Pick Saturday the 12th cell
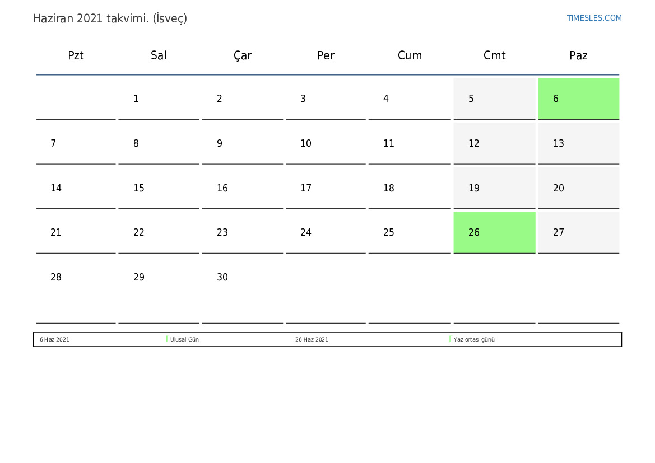Screen dimensions: 655x463 pyautogui.click(x=494, y=143)
